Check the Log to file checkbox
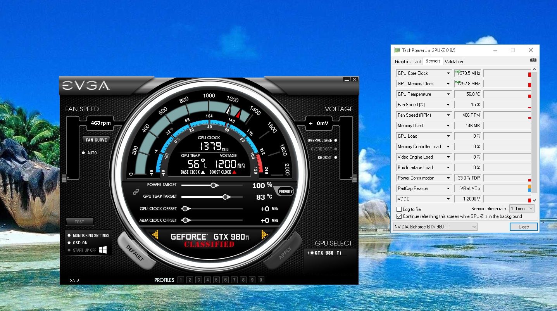The width and height of the screenshot is (557, 311). [399, 209]
